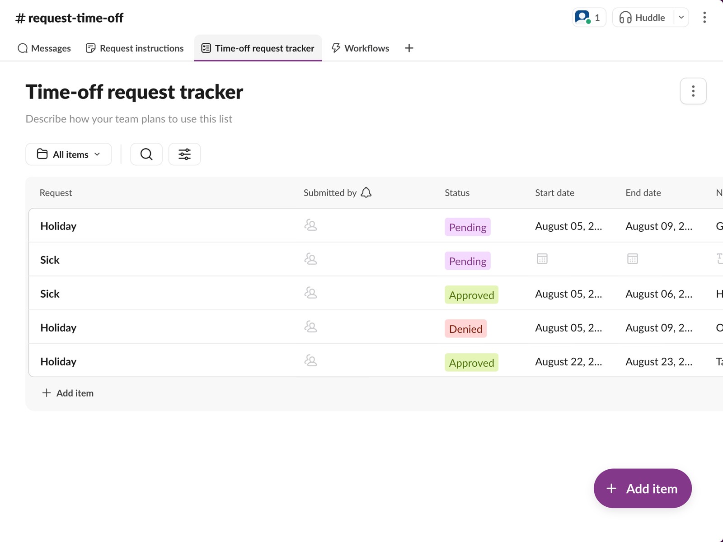Click the plus icon to add a tab

coord(409,48)
